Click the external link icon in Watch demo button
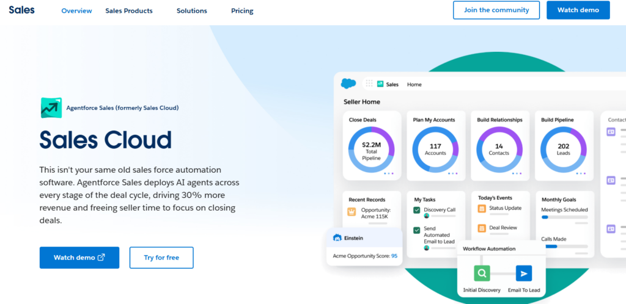 pos(101,258)
